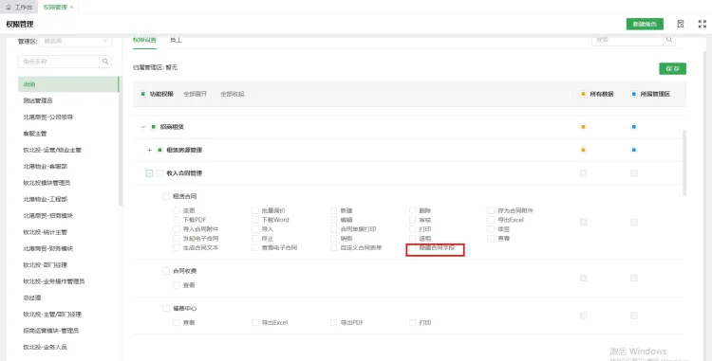Check the 合同收费 group checkbox

pos(166,271)
